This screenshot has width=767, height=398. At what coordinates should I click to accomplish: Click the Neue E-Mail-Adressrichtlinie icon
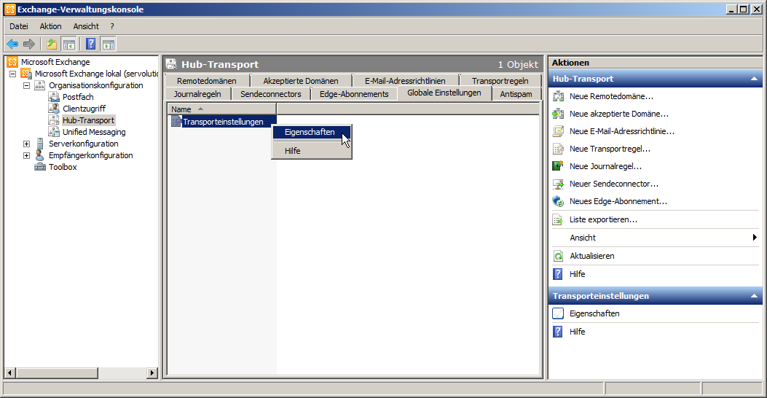coord(558,131)
